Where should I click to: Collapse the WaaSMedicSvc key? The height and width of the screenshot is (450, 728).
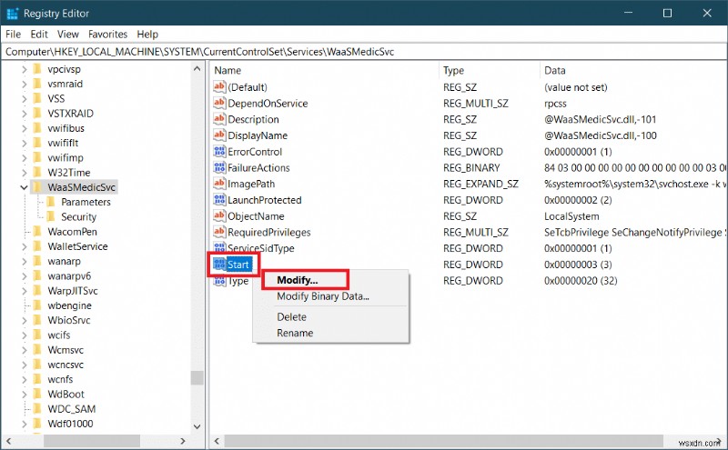[x=25, y=187]
